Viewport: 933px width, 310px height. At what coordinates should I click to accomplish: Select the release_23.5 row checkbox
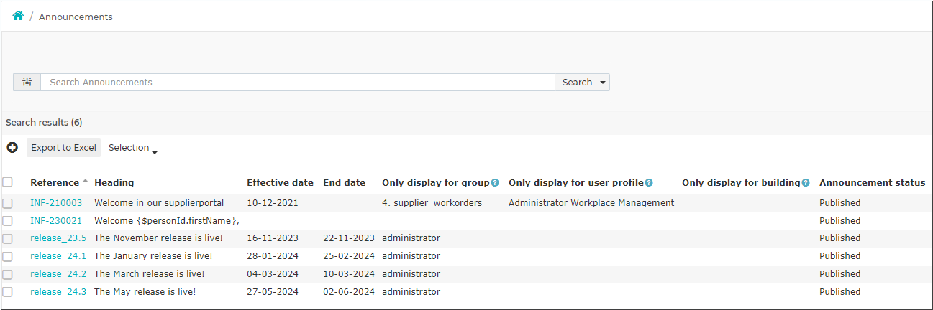(8, 238)
